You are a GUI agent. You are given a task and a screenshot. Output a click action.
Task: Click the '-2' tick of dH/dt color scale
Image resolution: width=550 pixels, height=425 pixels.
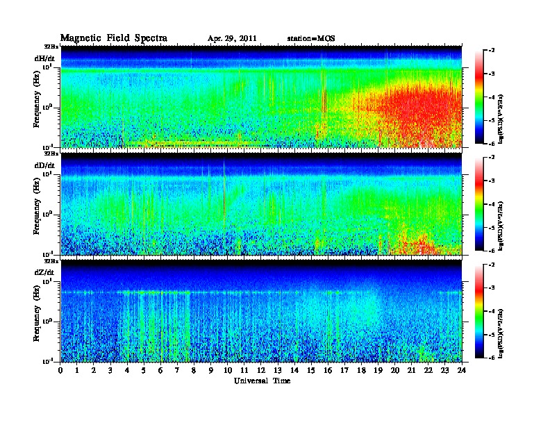pyautogui.click(x=492, y=51)
